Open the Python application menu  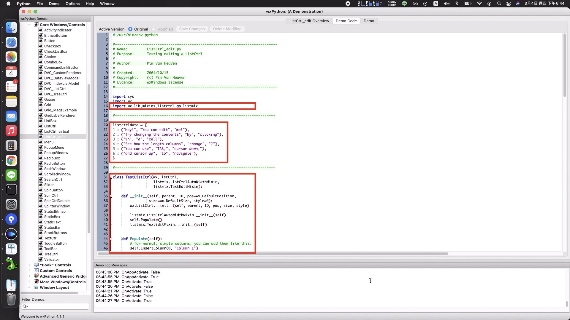tap(23, 4)
